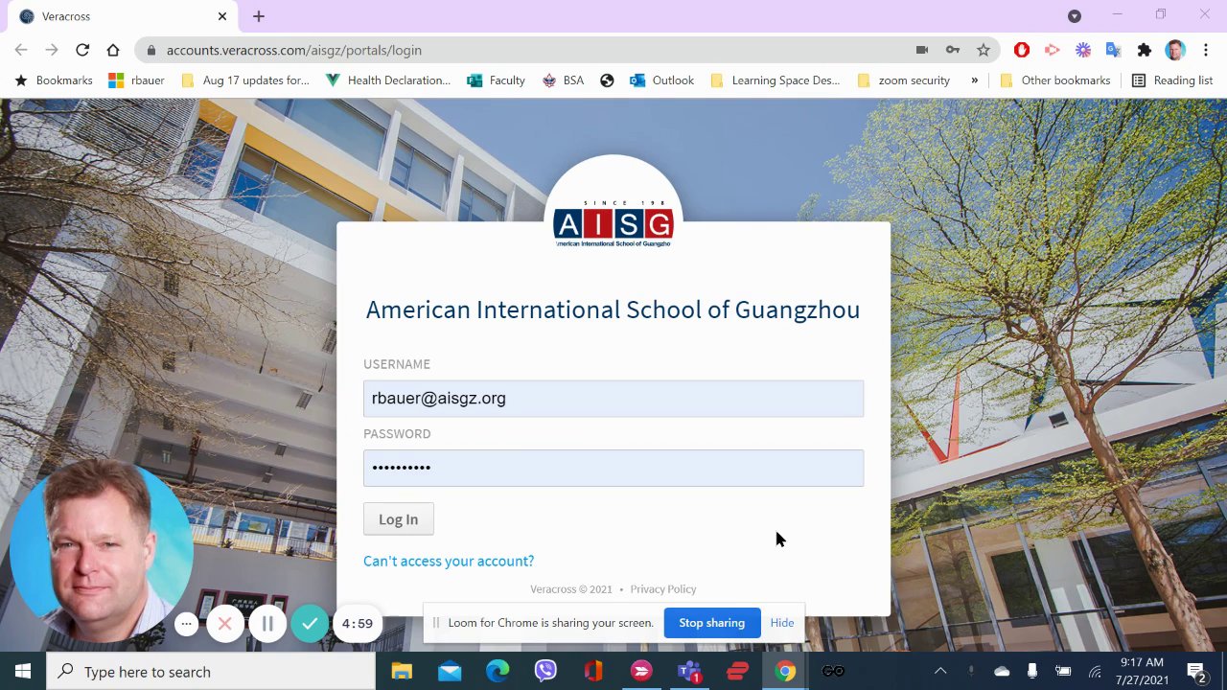1227x690 pixels.
Task: Reload the Veracross login page
Action: (x=82, y=50)
